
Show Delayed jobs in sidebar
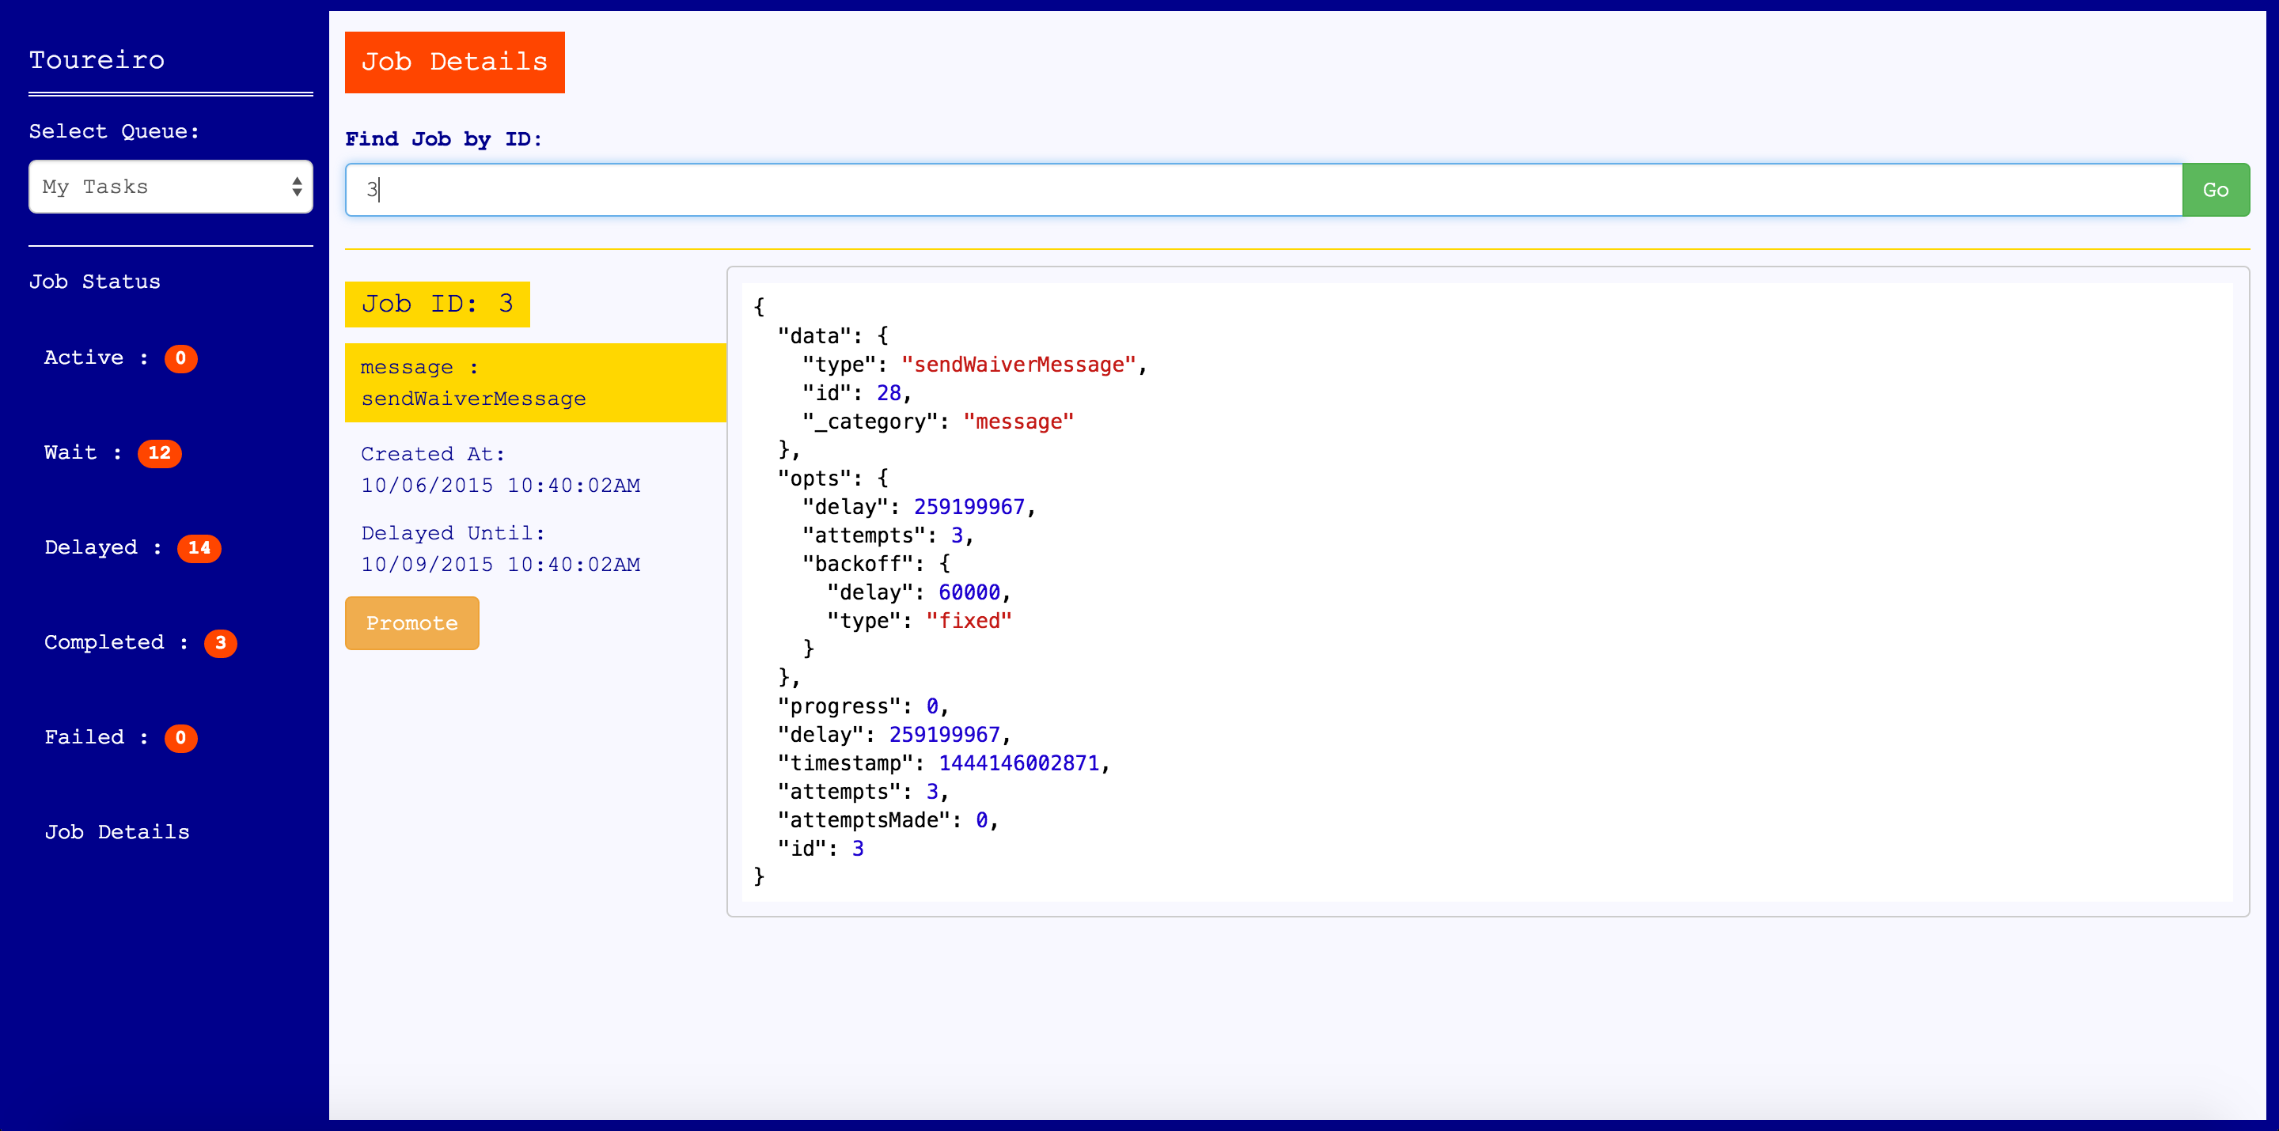coord(91,548)
